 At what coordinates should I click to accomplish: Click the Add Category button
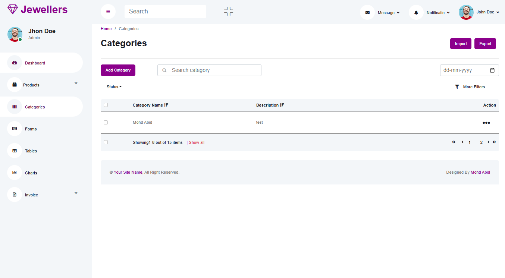click(118, 70)
